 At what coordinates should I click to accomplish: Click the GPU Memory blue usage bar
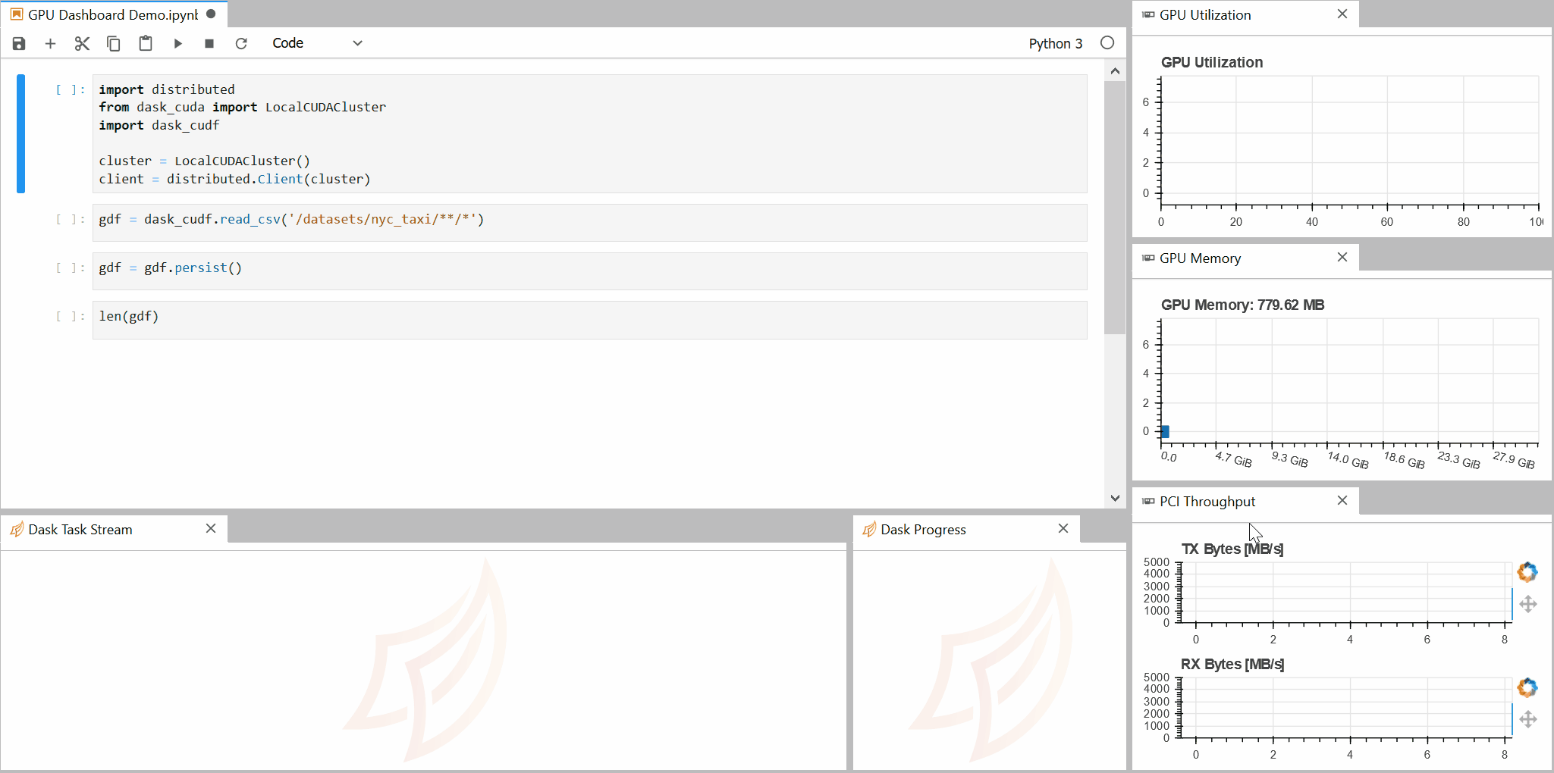1165,432
